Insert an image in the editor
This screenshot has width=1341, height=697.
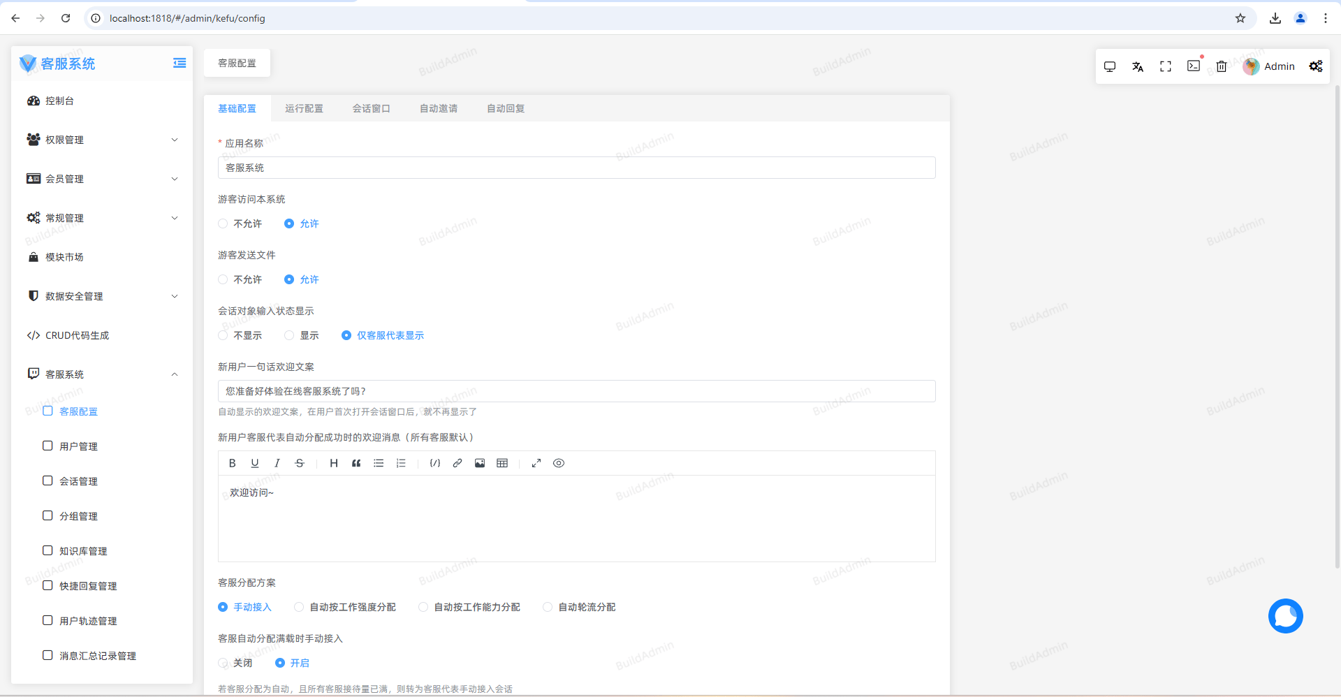(x=480, y=463)
